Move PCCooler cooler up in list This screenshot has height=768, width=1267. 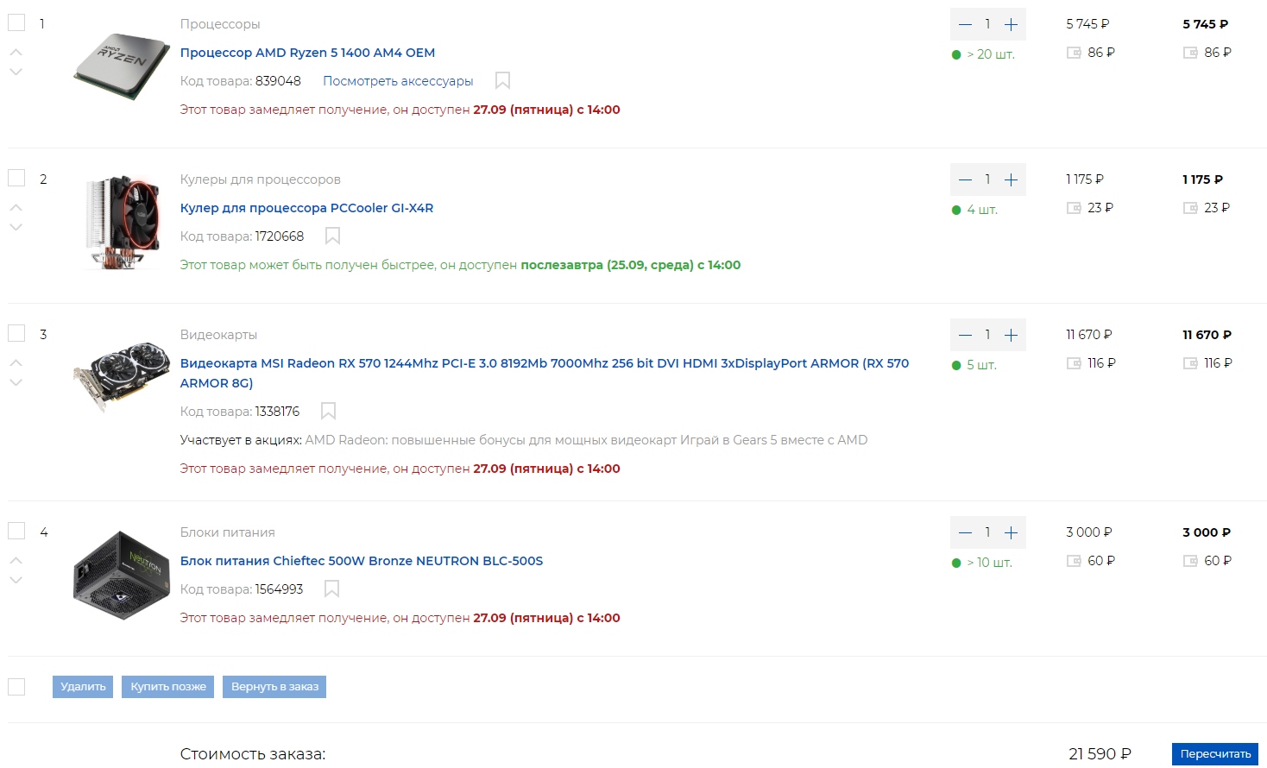pyautogui.click(x=16, y=207)
